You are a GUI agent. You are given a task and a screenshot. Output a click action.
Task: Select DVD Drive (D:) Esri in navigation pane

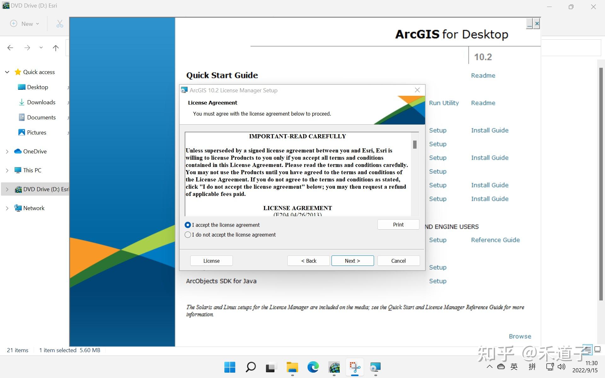click(x=46, y=189)
